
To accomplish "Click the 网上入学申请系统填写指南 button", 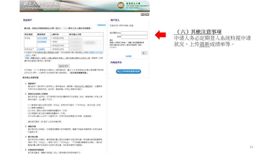I will click(128, 71).
